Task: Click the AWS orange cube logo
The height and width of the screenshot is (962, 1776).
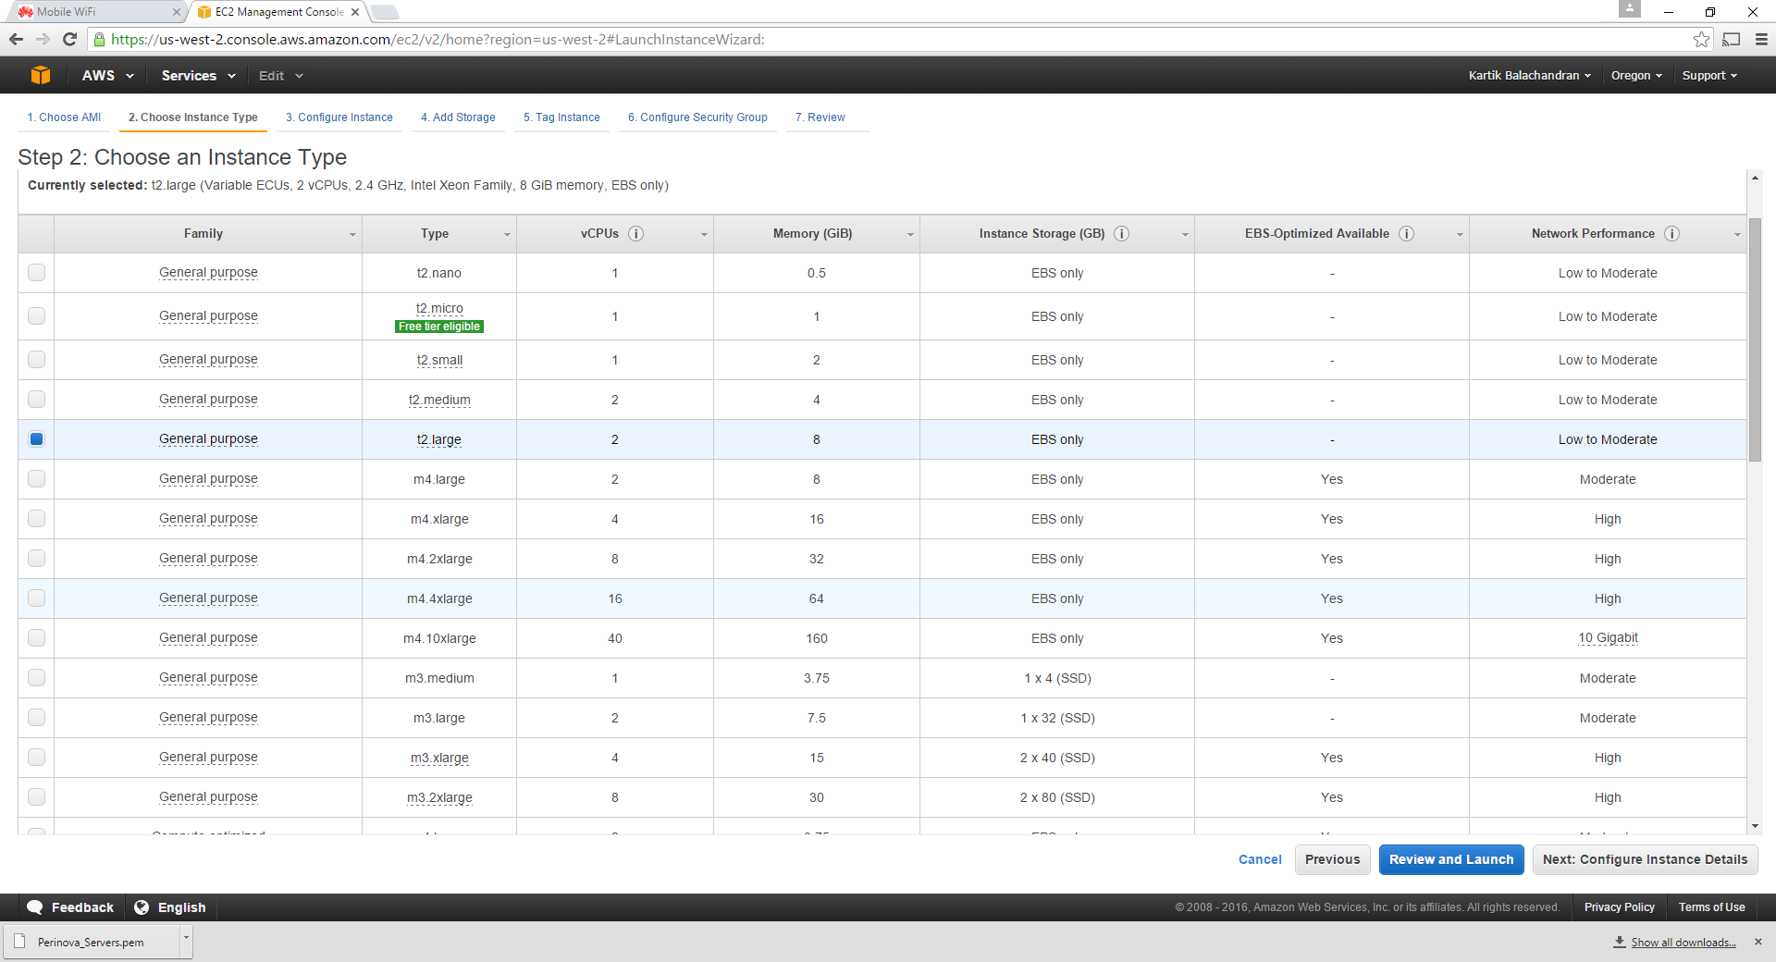Action: 41,75
